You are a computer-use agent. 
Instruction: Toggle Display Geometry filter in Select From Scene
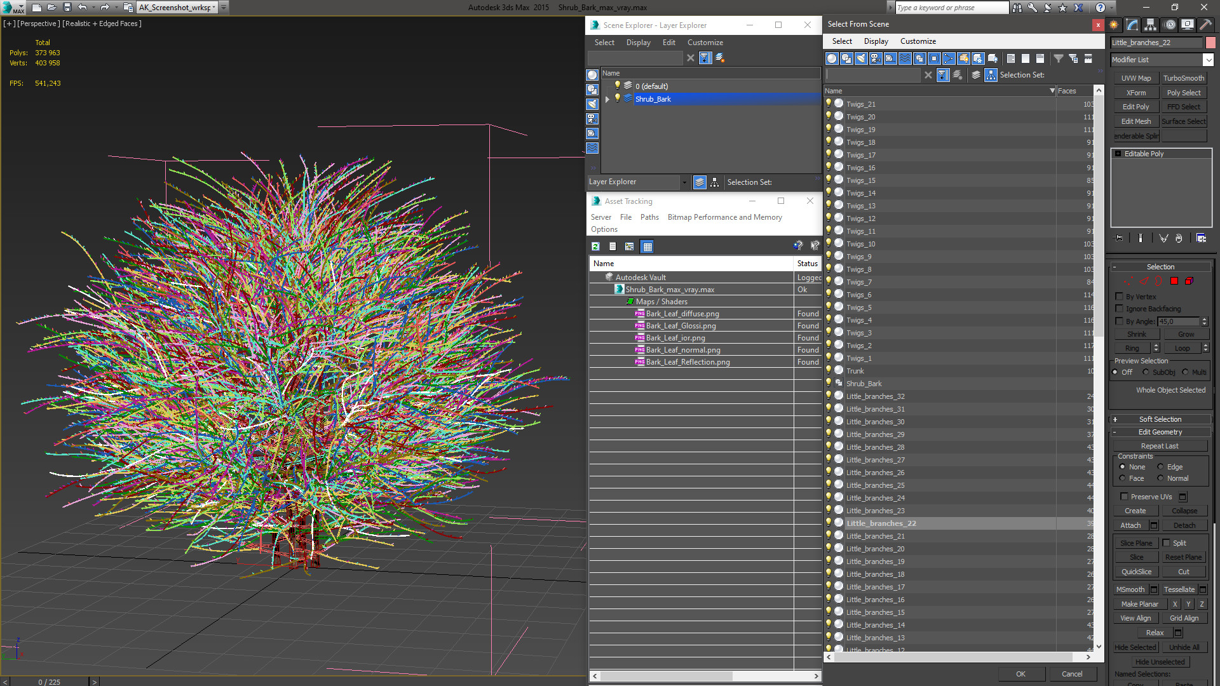[832, 58]
